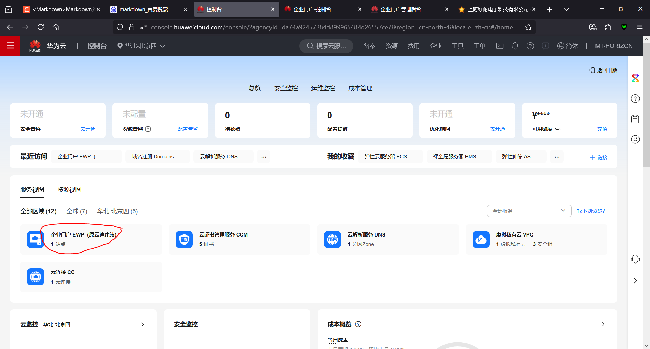Open the MT-HORIZON account menu

pyautogui.click(x=614, y=46)
